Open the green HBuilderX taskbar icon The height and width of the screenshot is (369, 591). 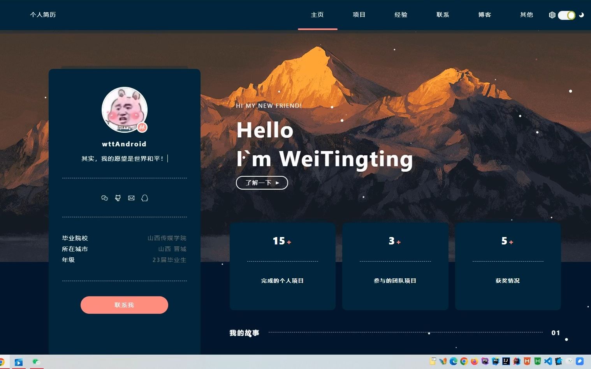click(x=537, y=361)
